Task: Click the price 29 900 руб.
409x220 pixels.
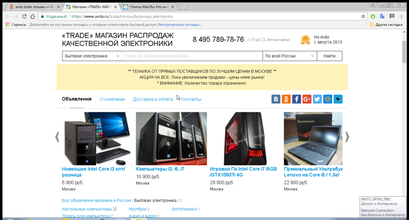Action: tap(222, 183)
